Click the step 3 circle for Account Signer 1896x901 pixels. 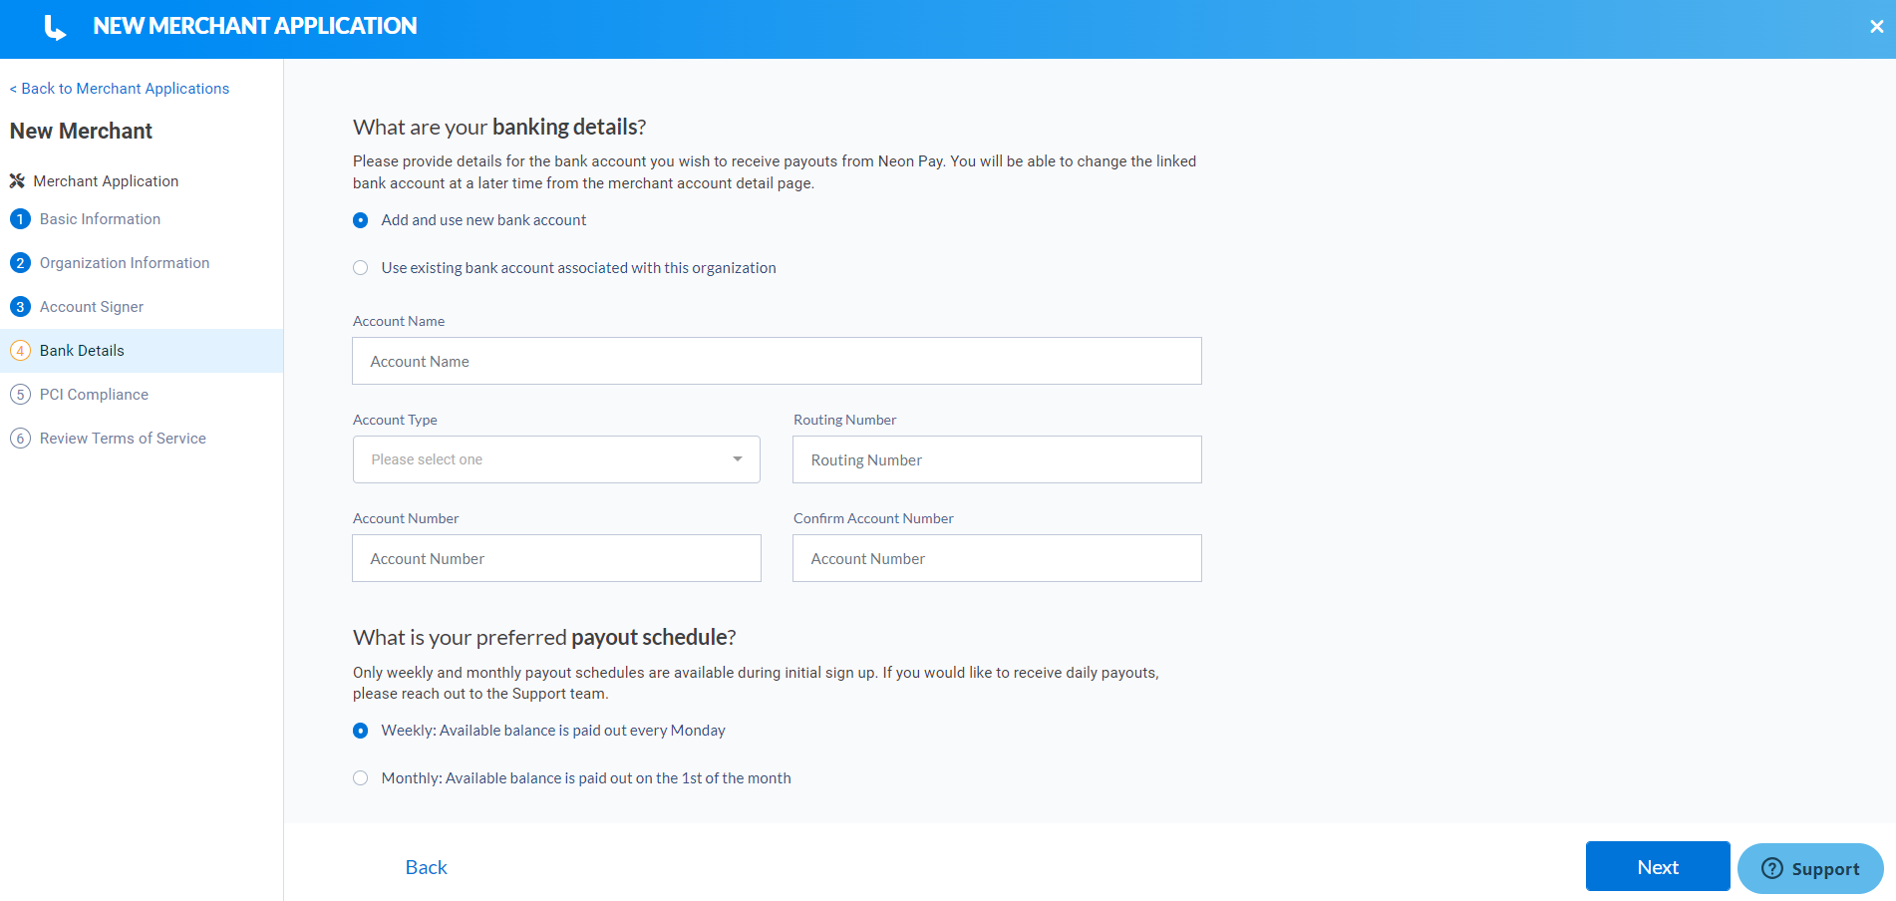pyautogui.click(x=20, y=306)
